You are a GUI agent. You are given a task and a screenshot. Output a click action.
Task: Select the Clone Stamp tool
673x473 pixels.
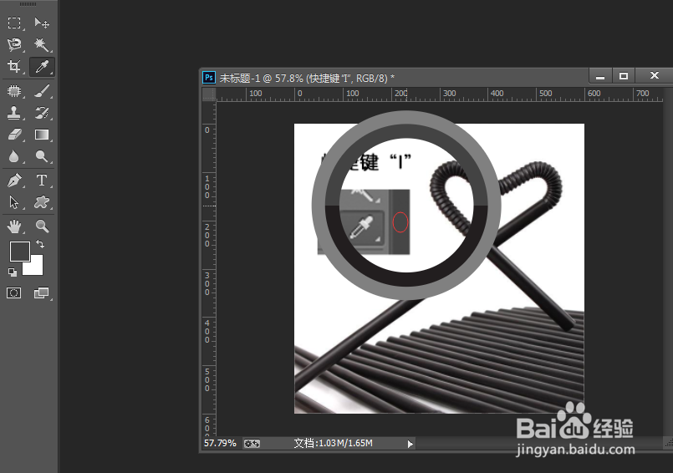pos(14,113)
